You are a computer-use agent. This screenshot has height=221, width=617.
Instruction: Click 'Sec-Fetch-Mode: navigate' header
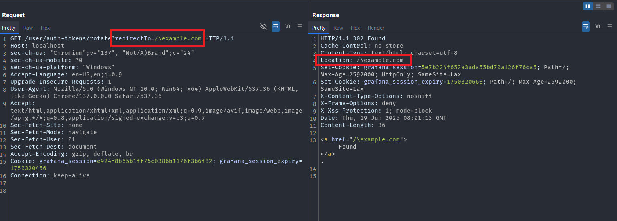53,133
